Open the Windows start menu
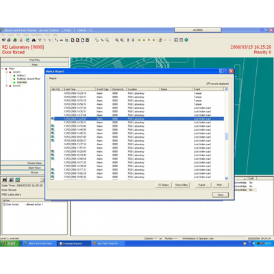 coord(10,243)
